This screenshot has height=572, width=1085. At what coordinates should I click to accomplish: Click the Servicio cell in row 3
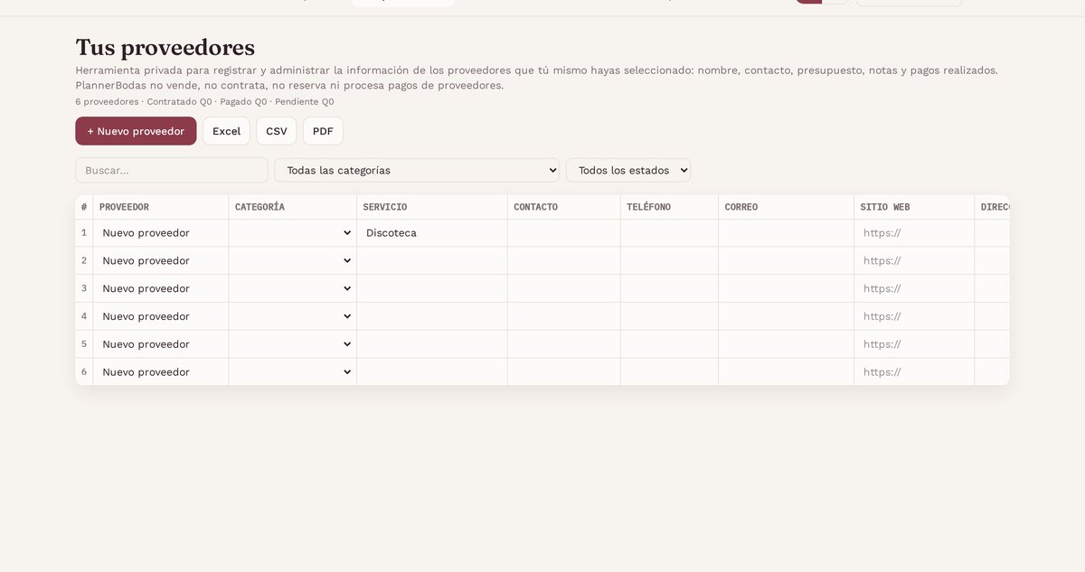click(x=432, y=289)
